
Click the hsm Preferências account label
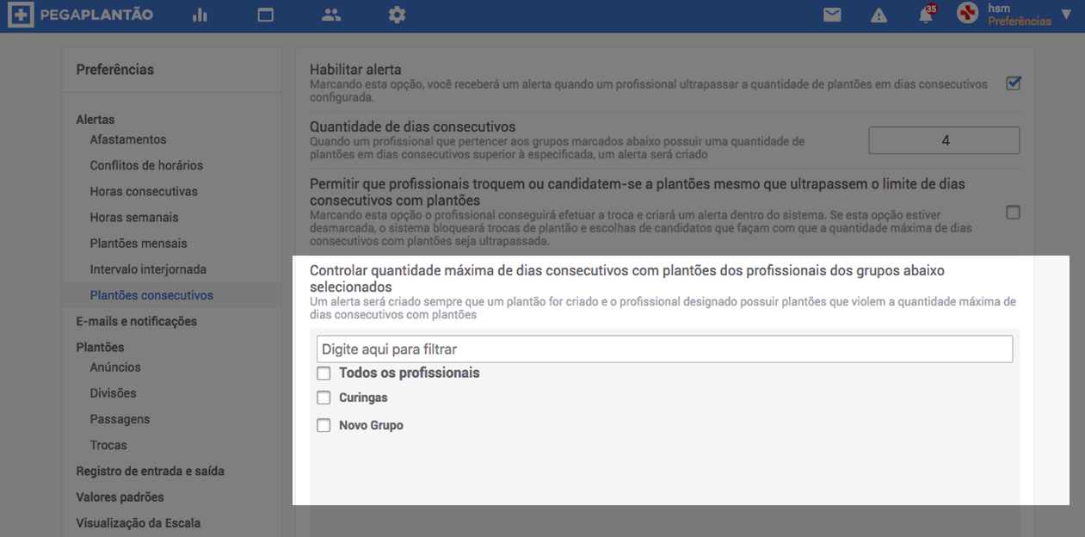(x=1020, y=15)
